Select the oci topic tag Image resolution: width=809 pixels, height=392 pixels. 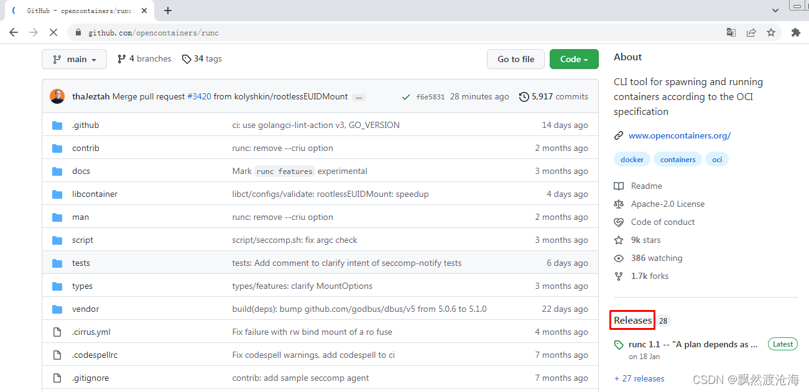pos(717,160)
